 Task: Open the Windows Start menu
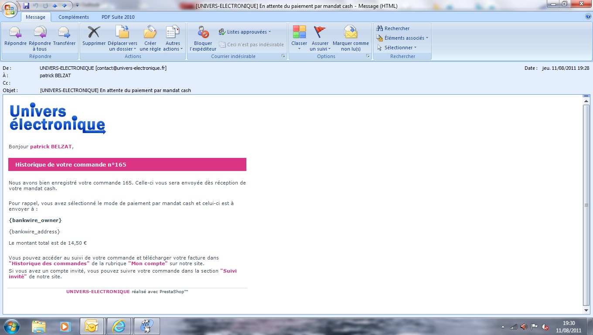click(x=11, y=326)
